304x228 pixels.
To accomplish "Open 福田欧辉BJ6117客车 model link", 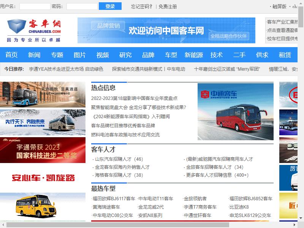I will 114,198.
